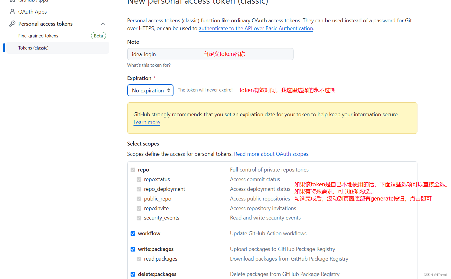Click Learn more in the yellow warning
The width and height of the screenshot is (451, 279).
coord(147,122)
